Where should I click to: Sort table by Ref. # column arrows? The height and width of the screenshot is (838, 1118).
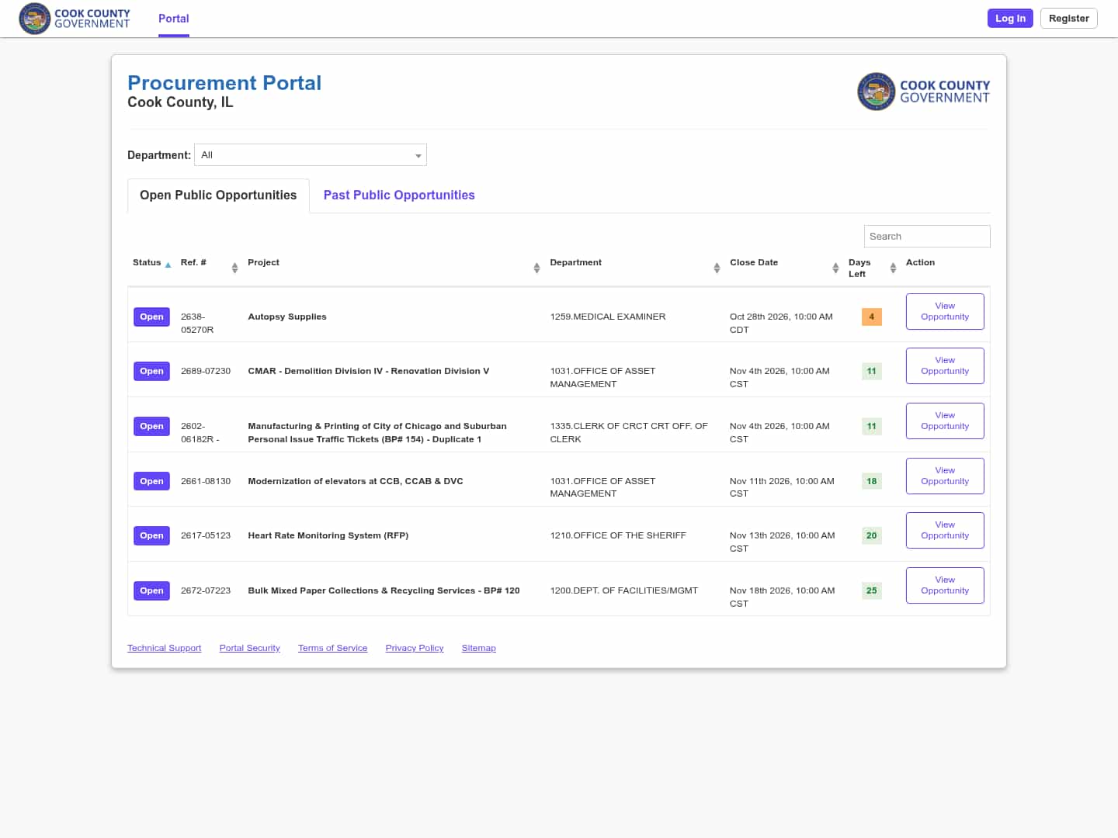point(234,268)
